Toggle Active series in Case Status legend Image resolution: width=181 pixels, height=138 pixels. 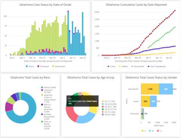coord(30,66)
